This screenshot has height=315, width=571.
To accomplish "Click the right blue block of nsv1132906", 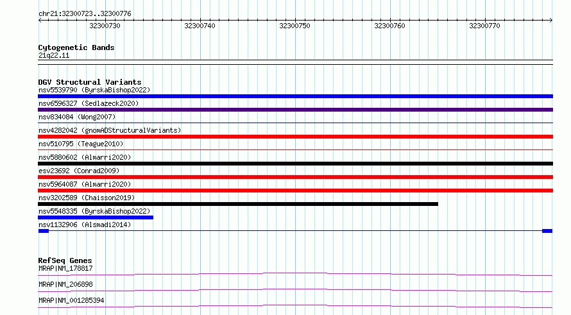I will [547, 231].
